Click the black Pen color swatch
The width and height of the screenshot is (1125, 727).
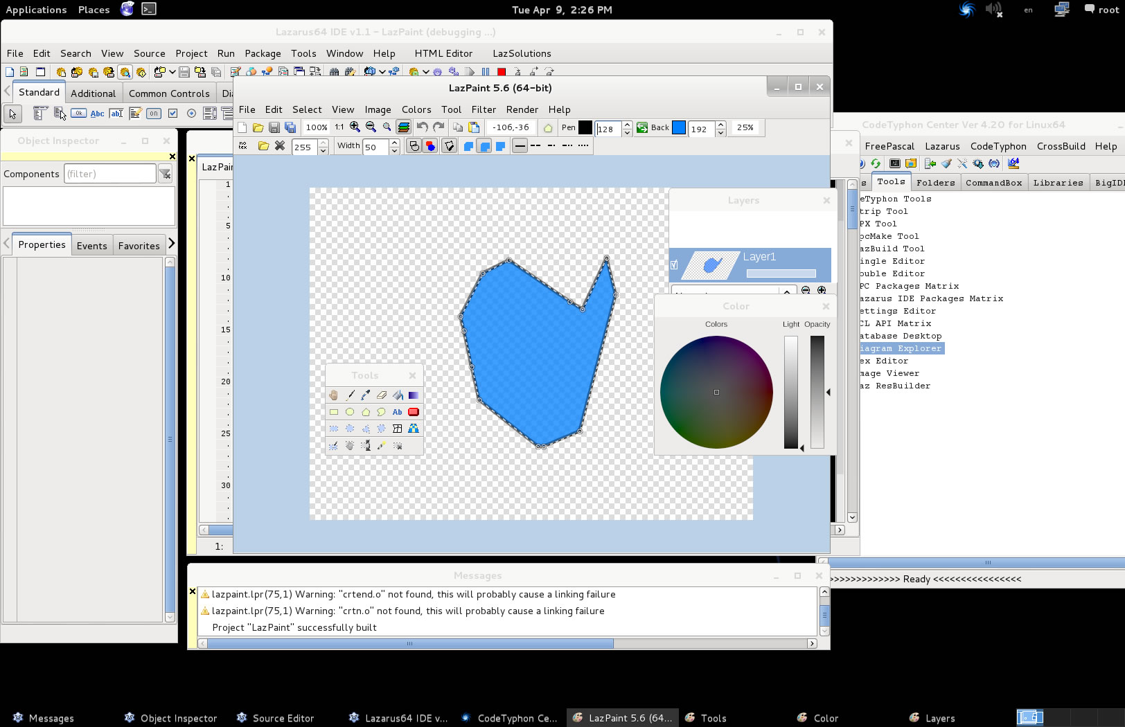(x=585, y=127)
